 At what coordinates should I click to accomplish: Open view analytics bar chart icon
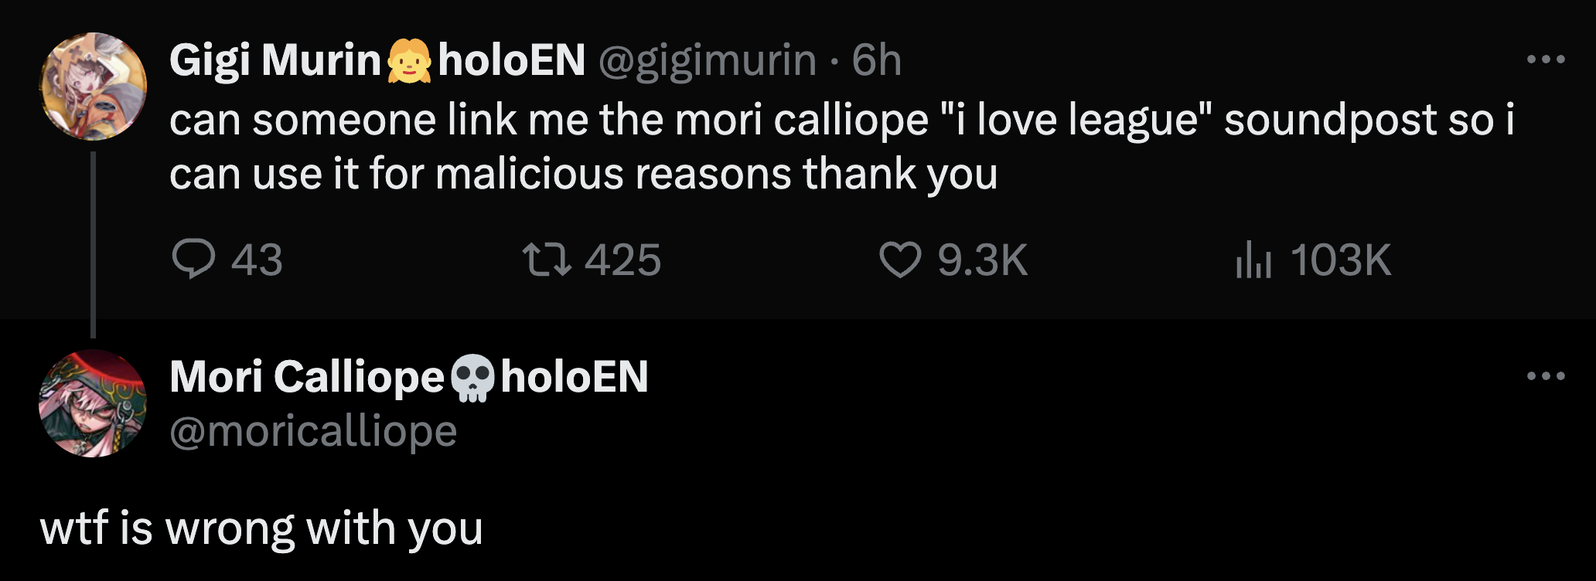point(1253,259)
